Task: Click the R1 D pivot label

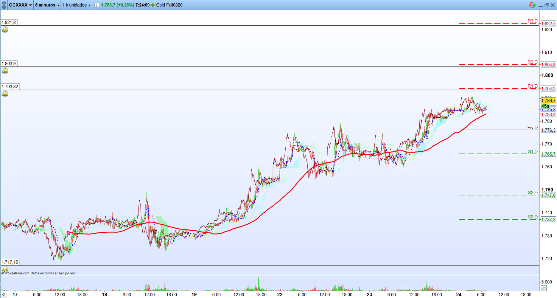Action: [533, 86]
